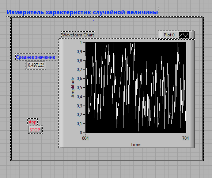Click the Y-axis maximum value 1
This screenshot has height=178, width=212.
[x=81, y=43]
